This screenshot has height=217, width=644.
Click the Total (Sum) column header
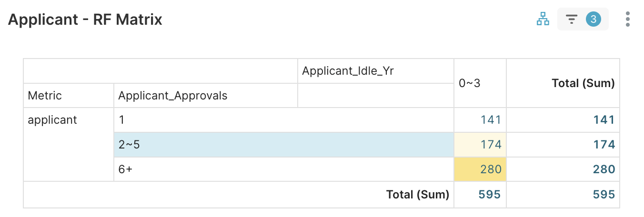[x=583, y=83]
